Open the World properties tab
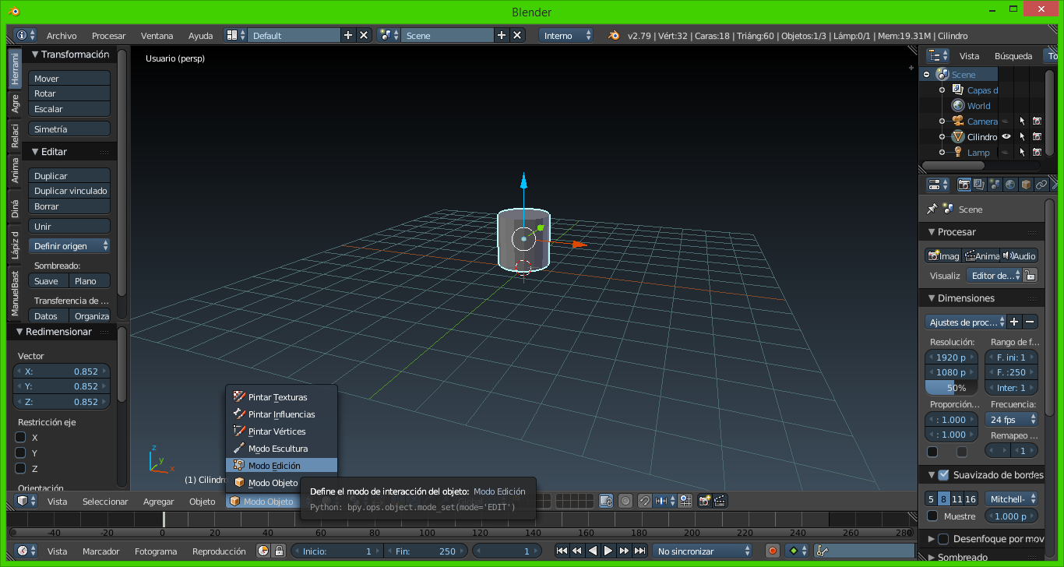 coord(1010,185)
